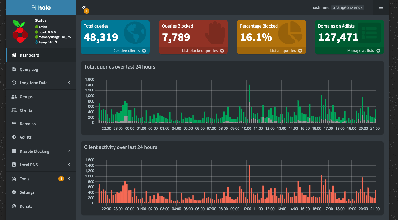Select the Dashboard menu entry

(x=30, y=55)
